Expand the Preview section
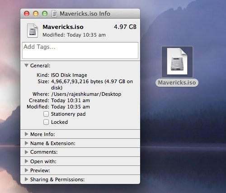This screenshot has width=226, height=193. 27,170
